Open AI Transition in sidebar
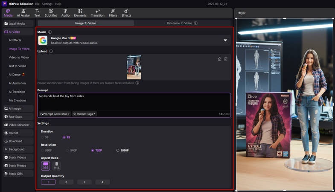This screenshot has height=192, width=335. tap(17, 92)
